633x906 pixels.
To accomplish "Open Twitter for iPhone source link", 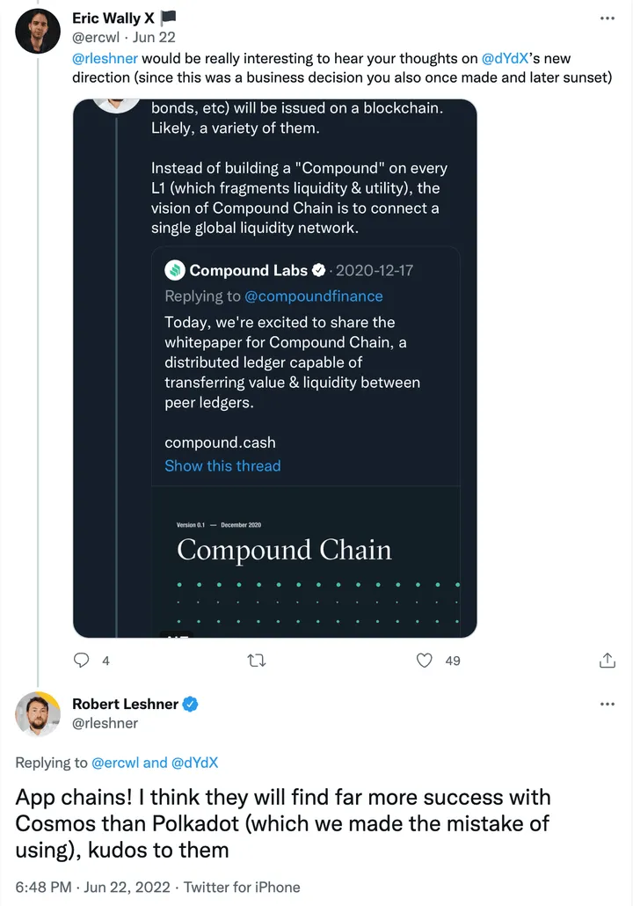I will [242, 887].
